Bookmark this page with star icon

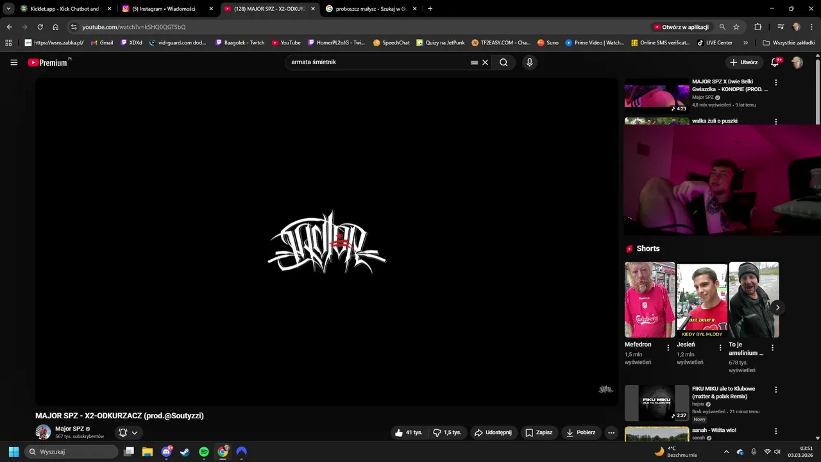click(x=736, y=27)
